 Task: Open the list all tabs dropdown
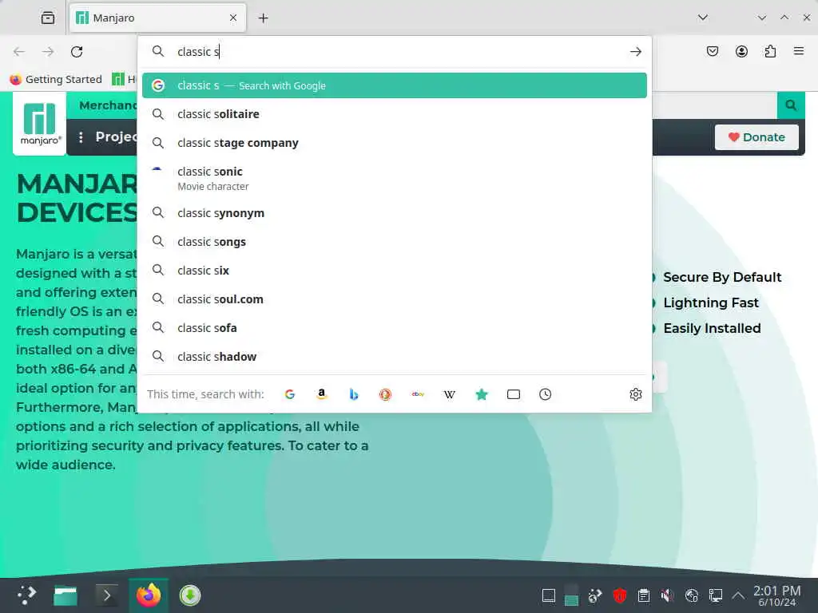point(703,18)
